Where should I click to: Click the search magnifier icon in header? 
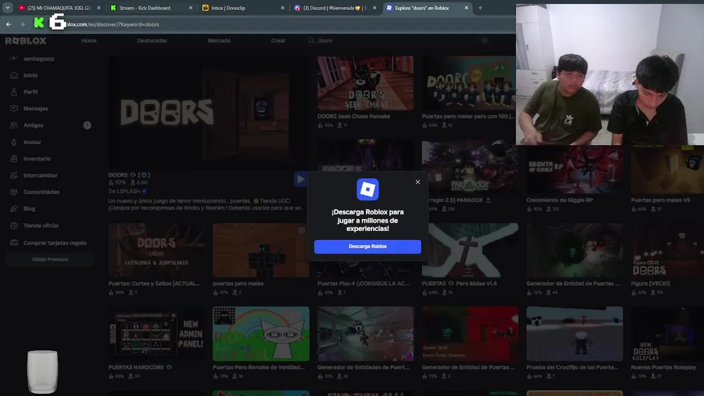[311, 41]
